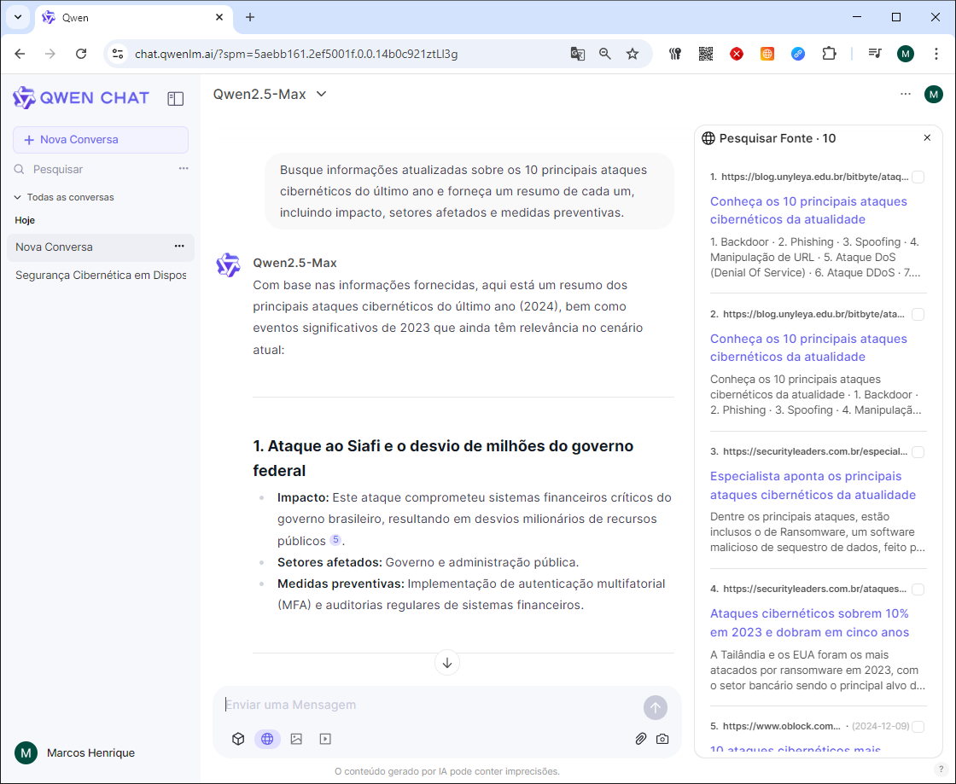
Task: Select the video generation tool
Action: (x=325, y=739)
